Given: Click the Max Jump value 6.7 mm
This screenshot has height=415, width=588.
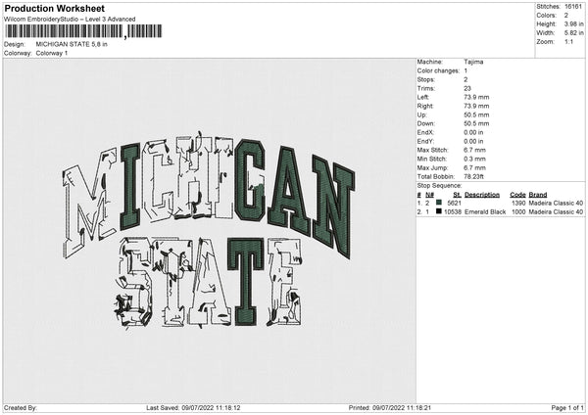Looking at the screenshot, I should 474,167.
